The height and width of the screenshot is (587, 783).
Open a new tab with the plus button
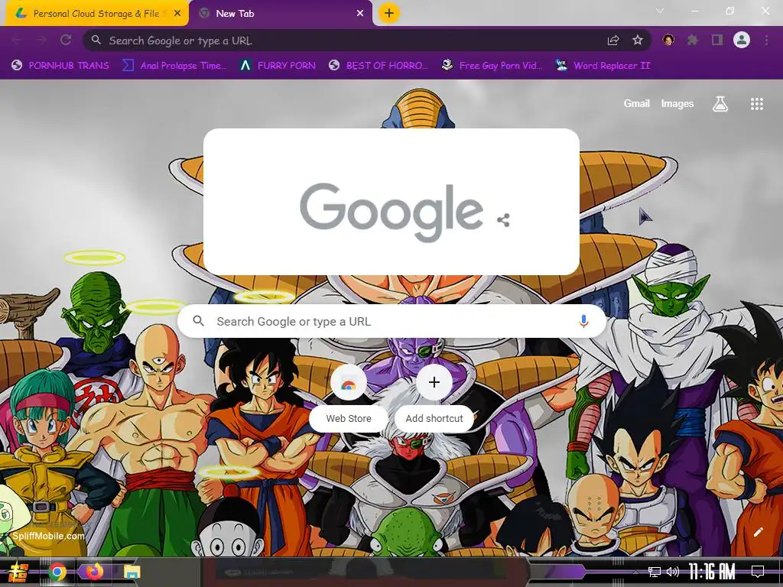(389, 13)
